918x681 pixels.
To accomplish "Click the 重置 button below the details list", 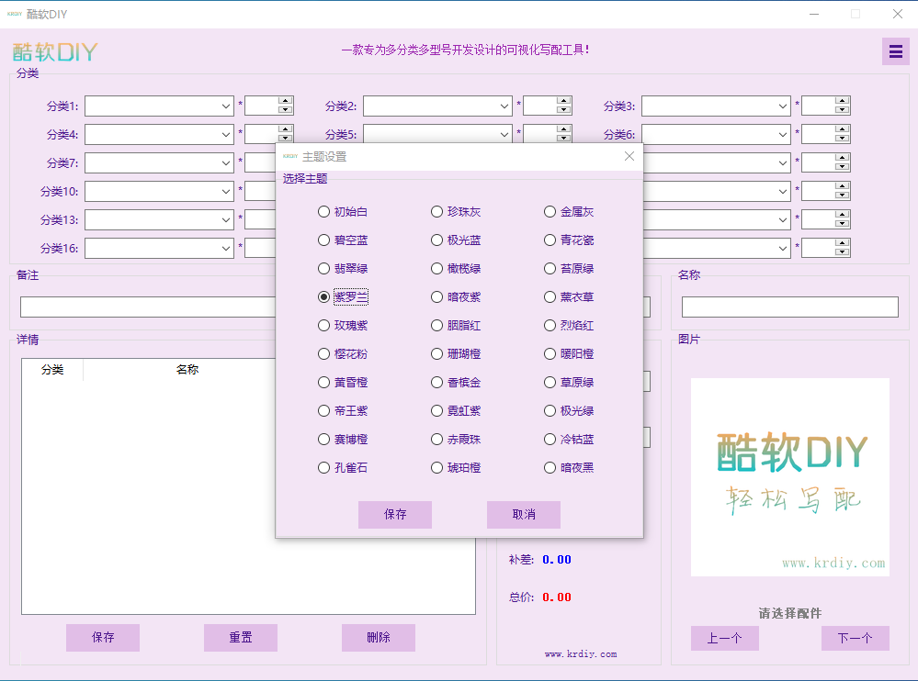I will coord(241,638).
